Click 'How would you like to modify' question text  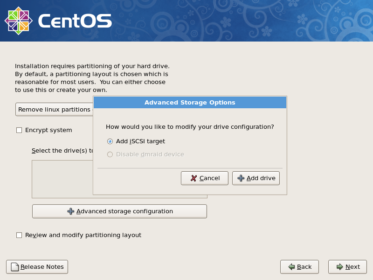coord(190,126)
